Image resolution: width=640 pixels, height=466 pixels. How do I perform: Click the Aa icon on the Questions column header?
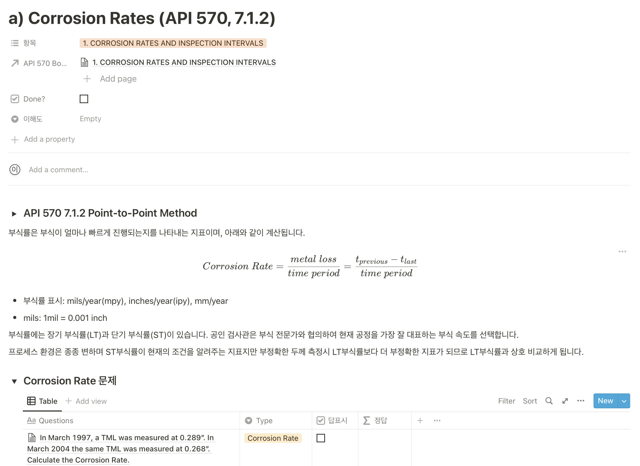pyautogui.click(x=31, y=421)
